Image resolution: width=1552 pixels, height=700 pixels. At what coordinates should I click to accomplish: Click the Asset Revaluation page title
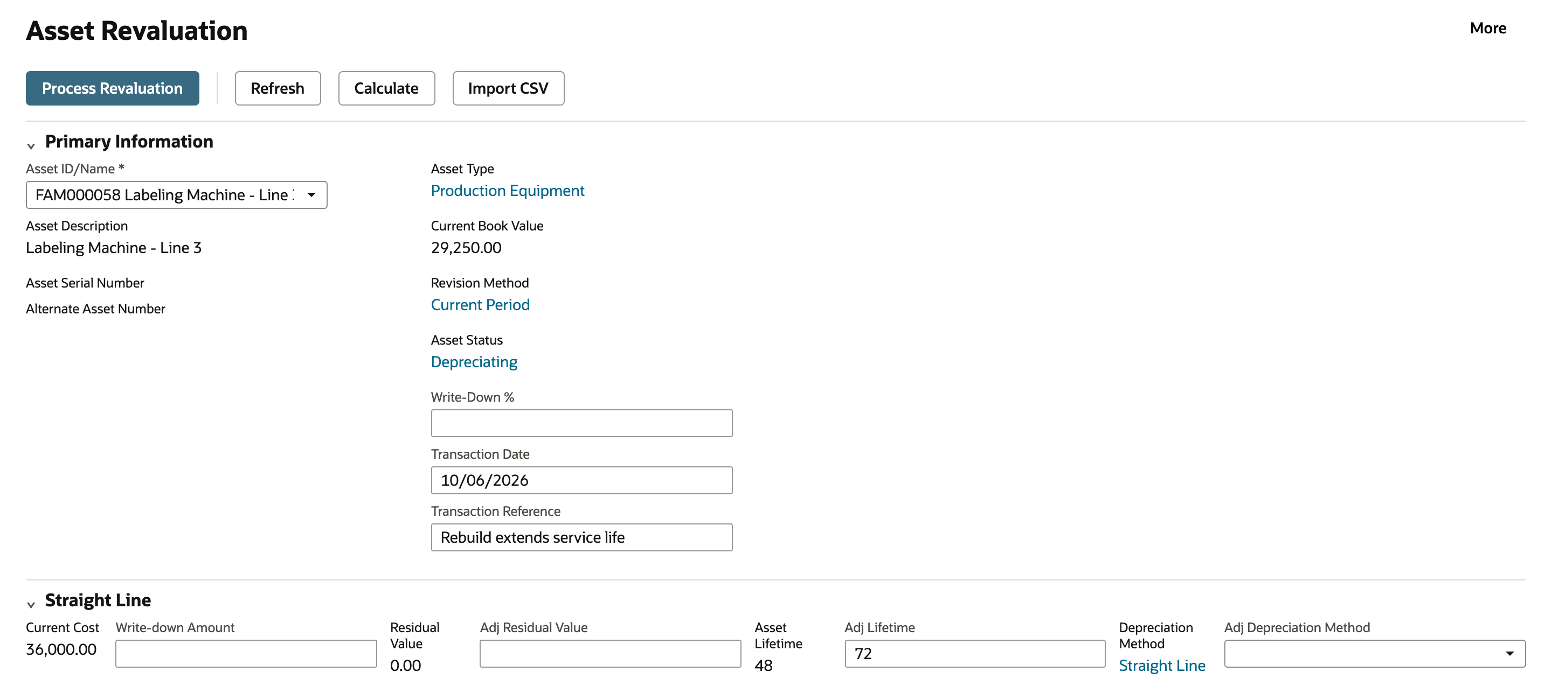137,31
